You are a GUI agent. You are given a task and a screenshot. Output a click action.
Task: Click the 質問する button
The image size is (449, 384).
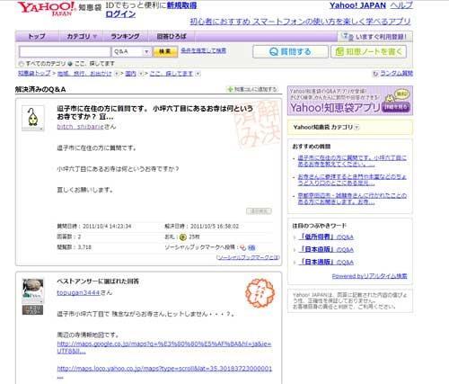290,51
